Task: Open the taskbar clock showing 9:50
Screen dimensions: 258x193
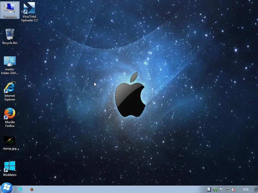Action: [x=245, y=189]
